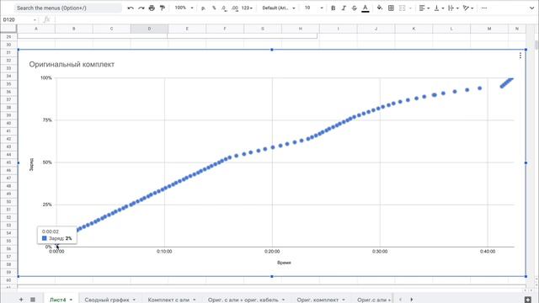Click the 0:20:00 axis label
Viewport: 539px width, 303px height.
[x=272, y=252]
